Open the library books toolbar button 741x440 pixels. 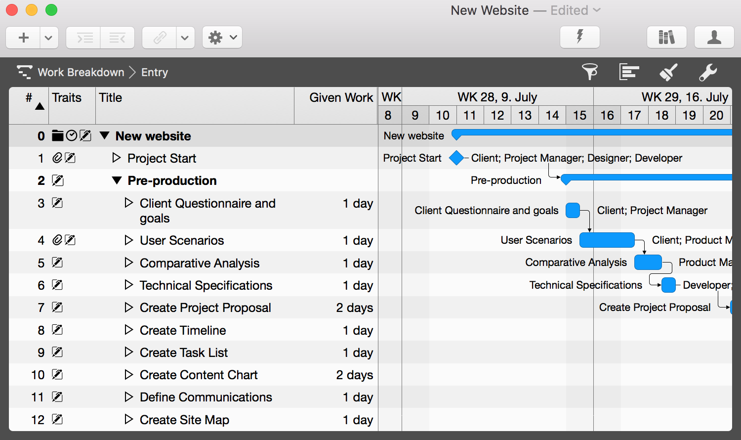click(x=666, y=37)
